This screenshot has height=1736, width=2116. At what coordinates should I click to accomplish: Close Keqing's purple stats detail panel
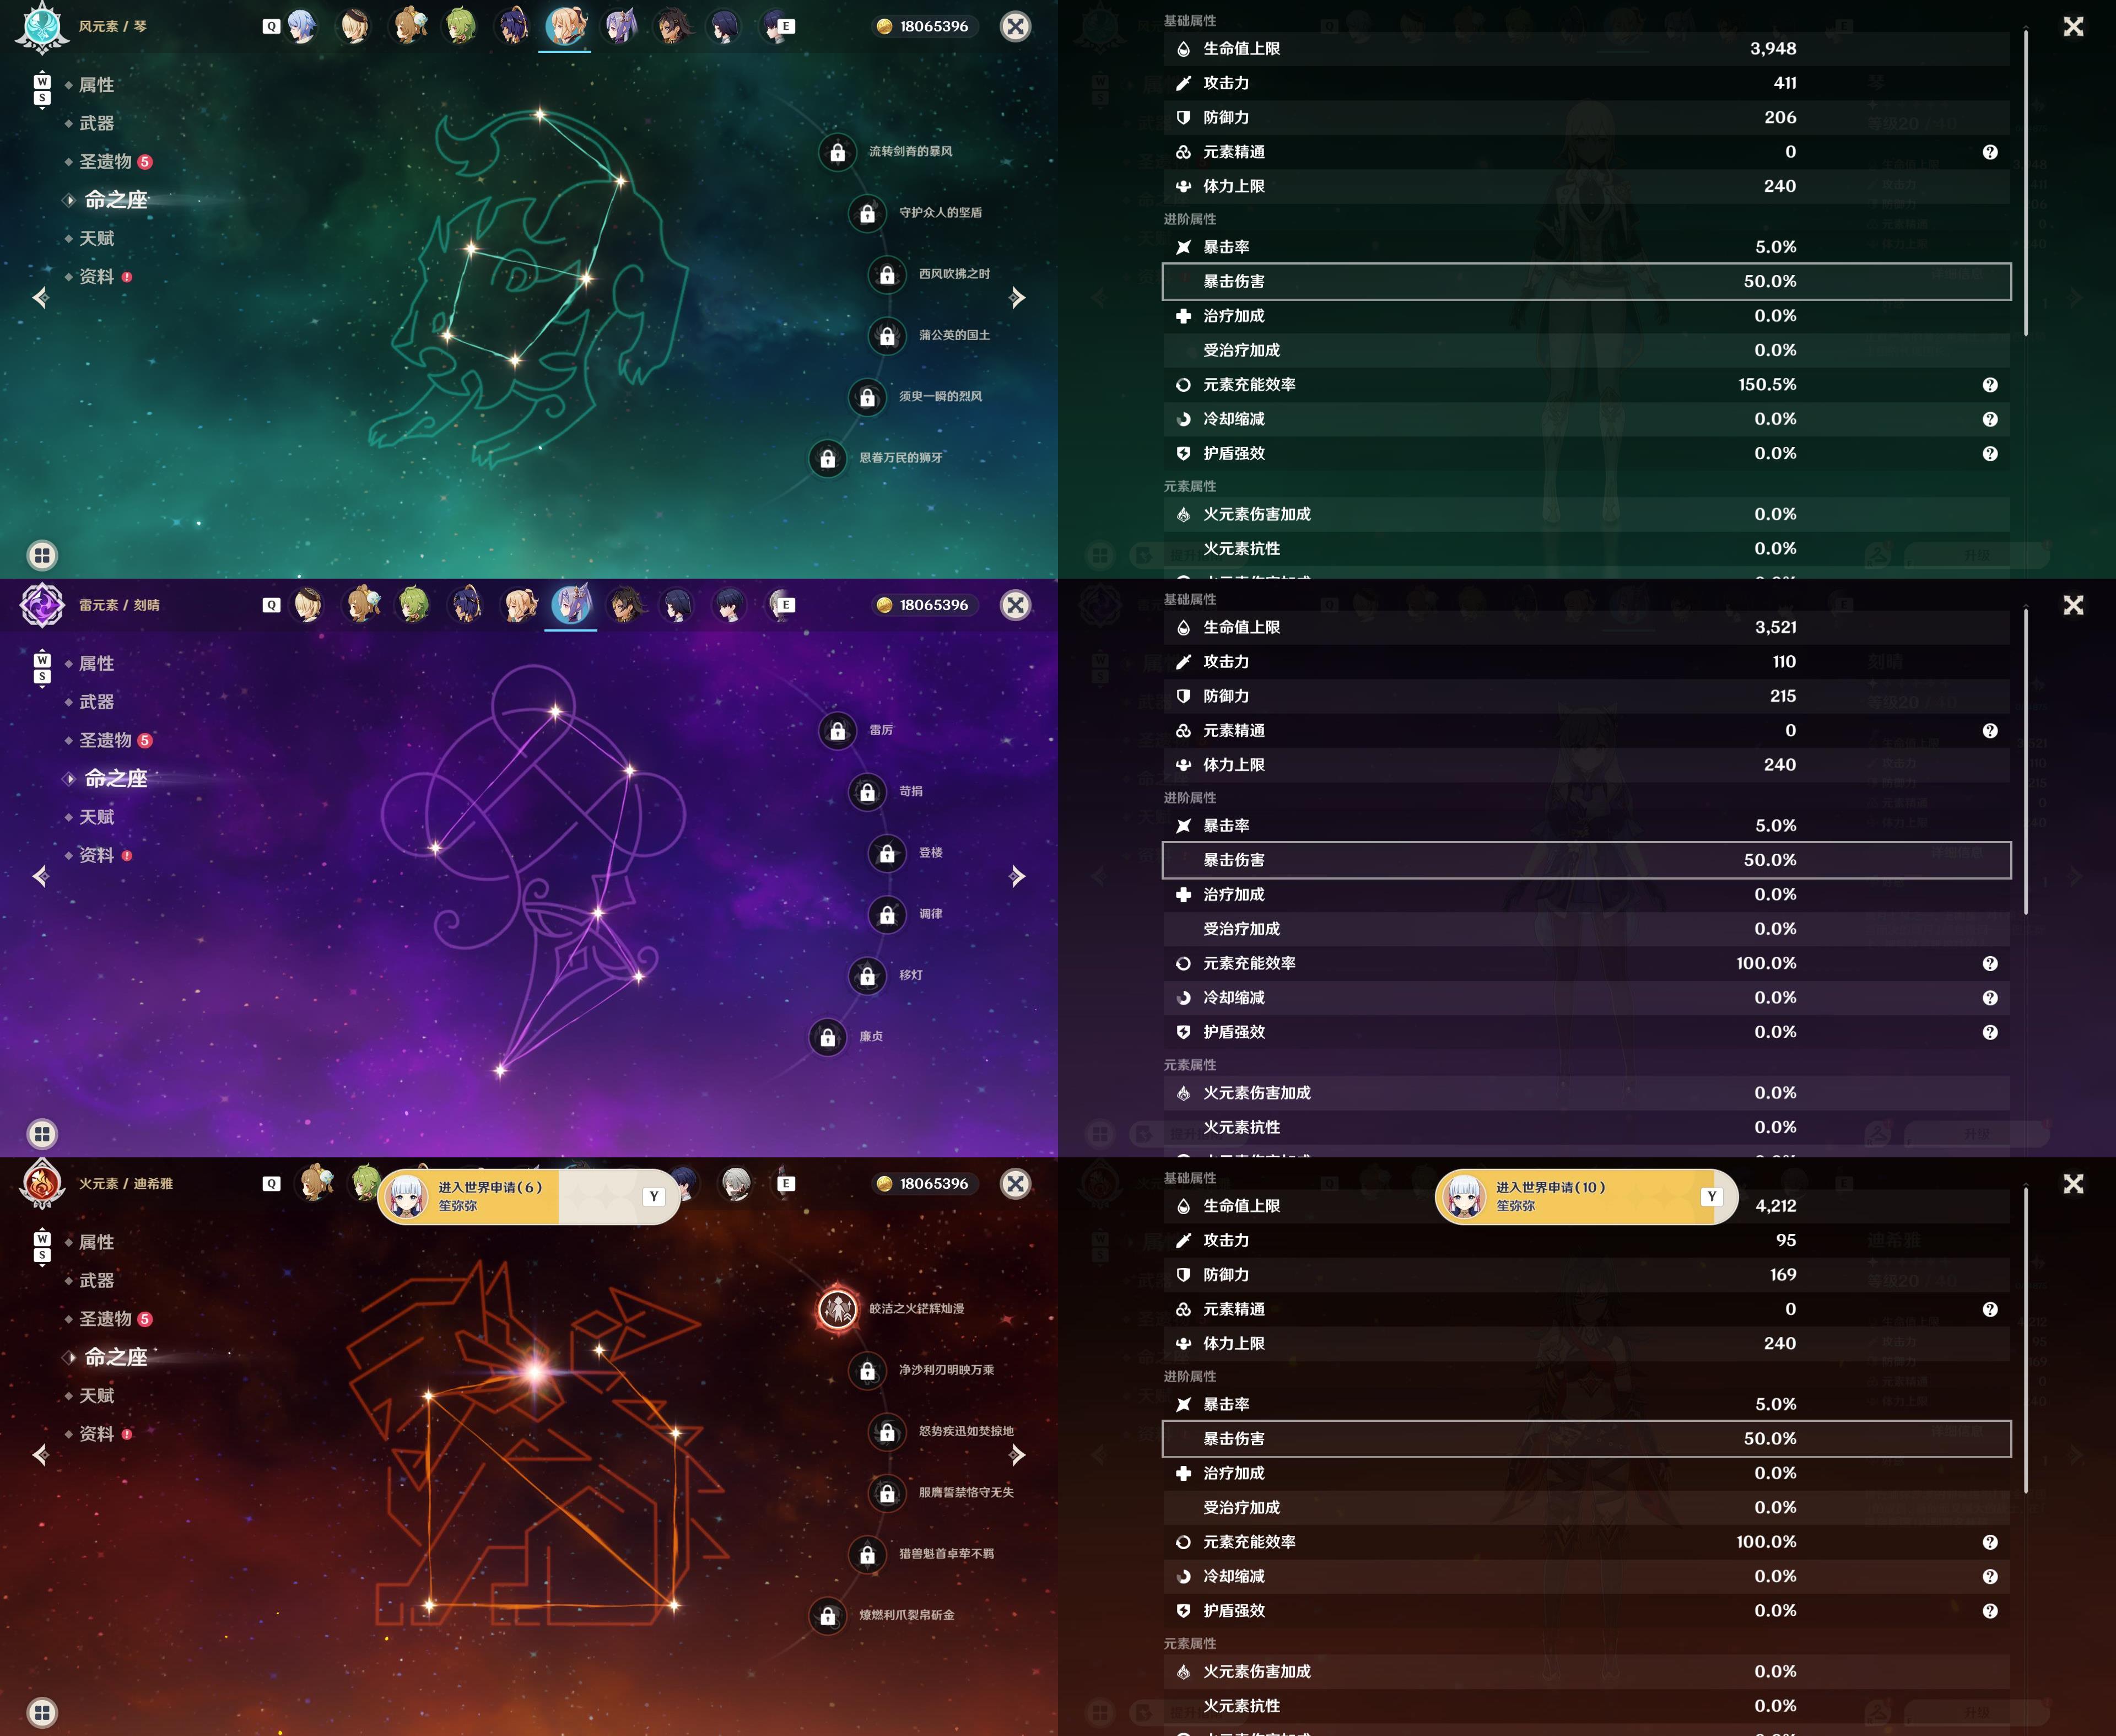coord(2073,605)
